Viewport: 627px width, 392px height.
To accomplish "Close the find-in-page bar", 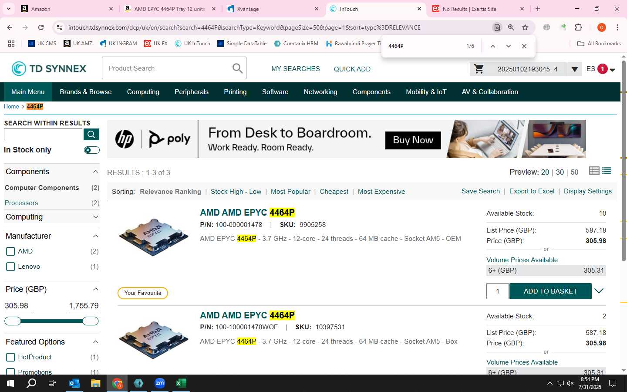I will pyautogui.click(x=524, y=46).
